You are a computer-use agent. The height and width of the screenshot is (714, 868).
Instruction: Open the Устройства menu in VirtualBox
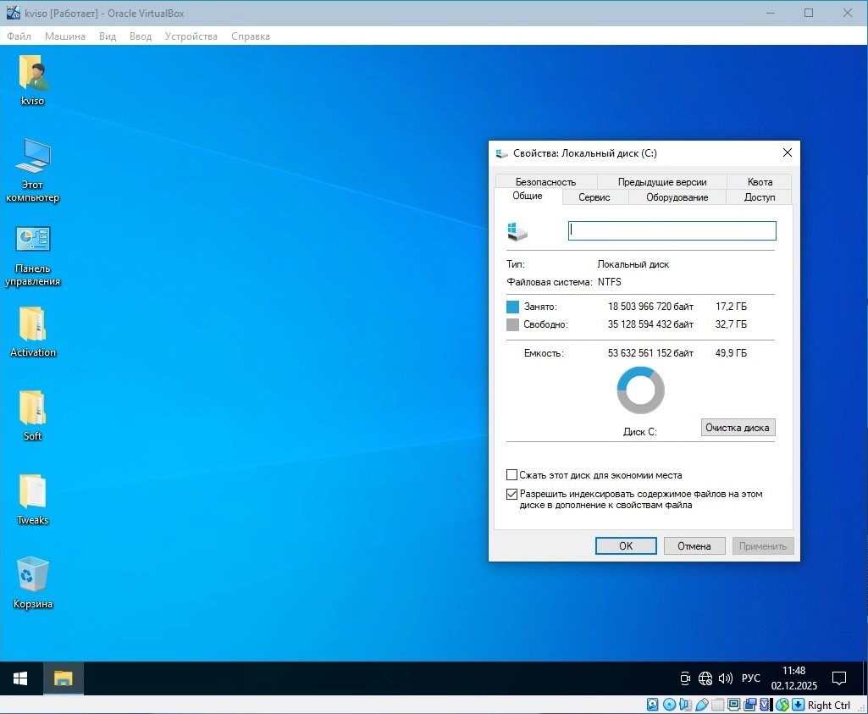click(x=191, y=36)
